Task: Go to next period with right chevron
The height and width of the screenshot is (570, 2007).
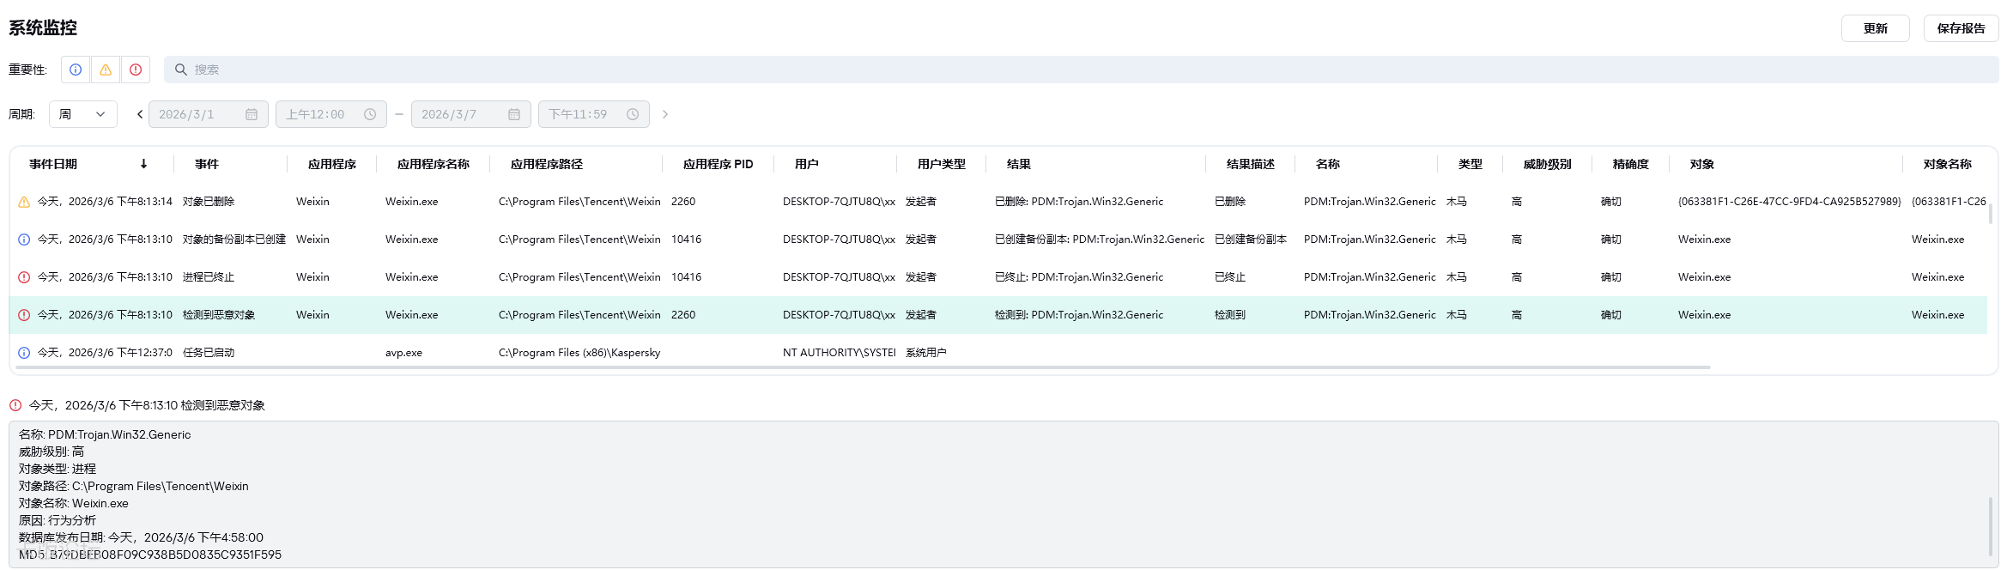Action: [665, 114]
